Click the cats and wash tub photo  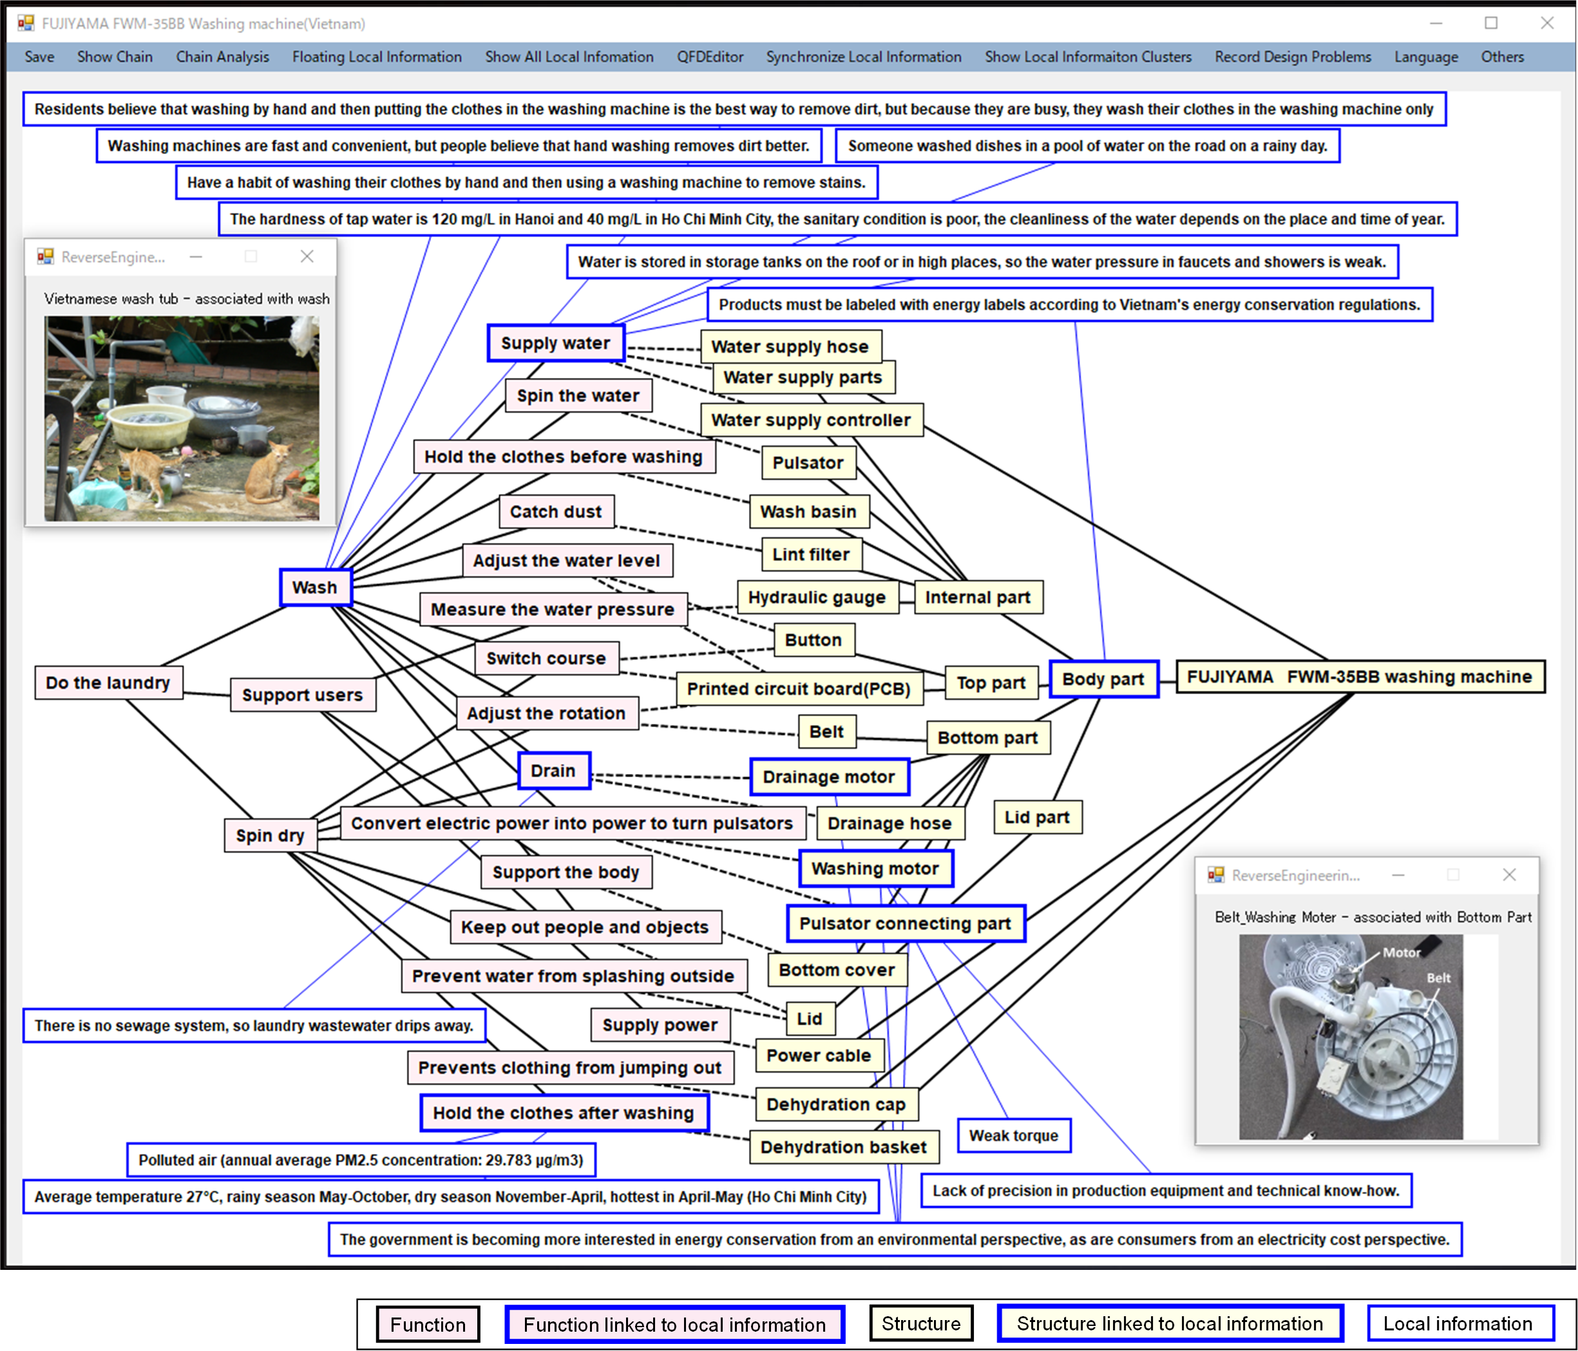(181, 418)
